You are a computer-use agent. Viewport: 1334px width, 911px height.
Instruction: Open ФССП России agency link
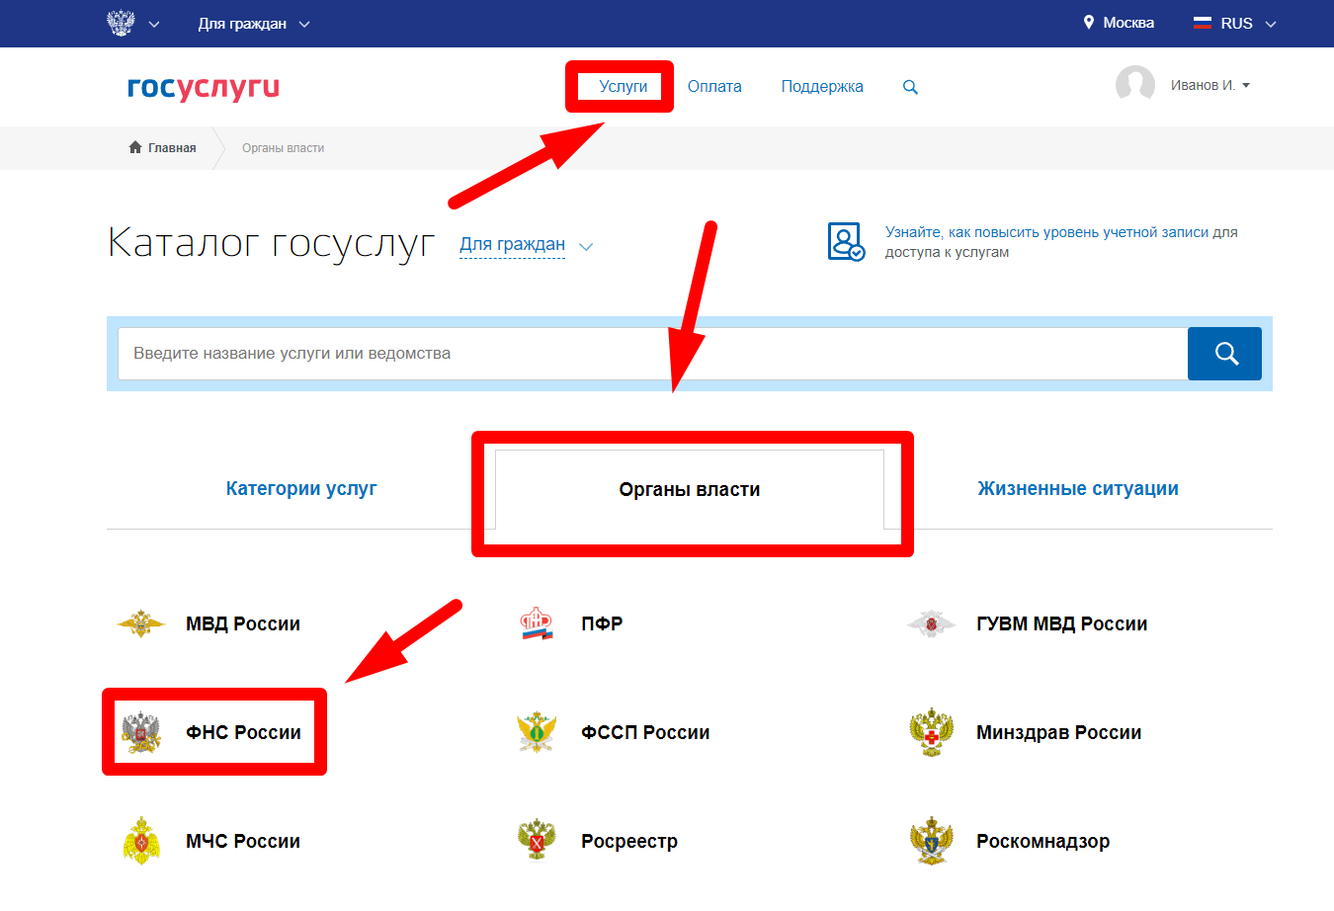point(645,732)
